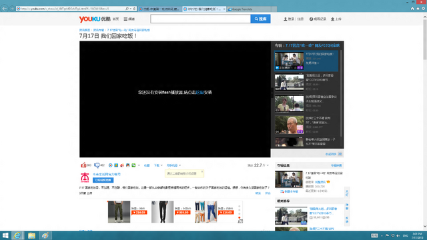Viewport: 427px width, 240px height.
Task: Click the favorite link beside share icons
Action: (x=147, y=165)
